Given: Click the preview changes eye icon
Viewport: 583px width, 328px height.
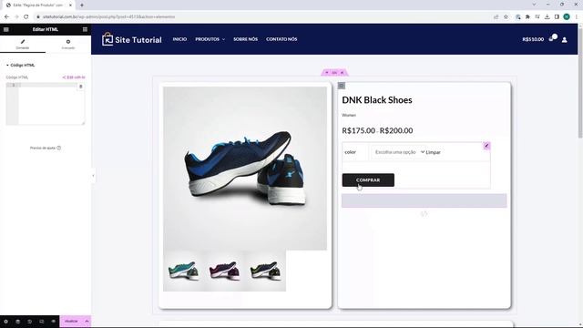Looking at the screenshot, I should [54, 322].
